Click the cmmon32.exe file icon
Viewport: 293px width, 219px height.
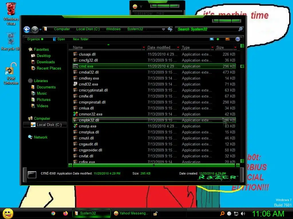click(x=76, y=114)
